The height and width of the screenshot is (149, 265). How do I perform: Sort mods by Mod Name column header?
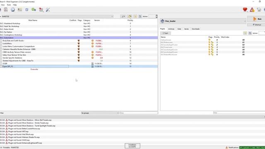pos(33,20)
